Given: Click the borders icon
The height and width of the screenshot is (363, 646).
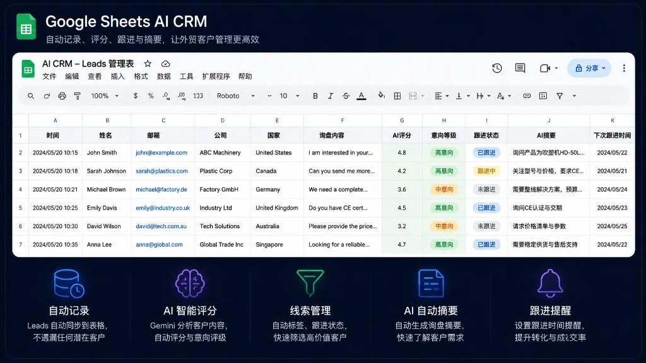Looking at the screenshot, I should (397, 96).
